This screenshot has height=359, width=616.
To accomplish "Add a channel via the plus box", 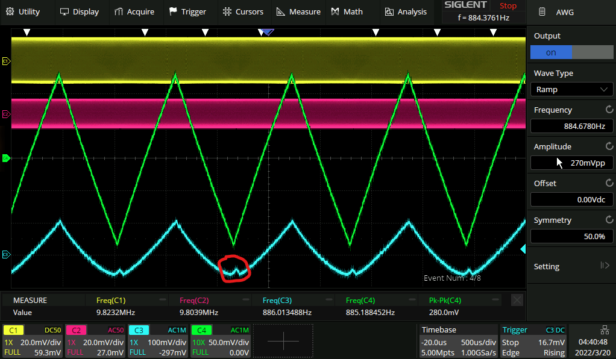I will click(283, 341).
